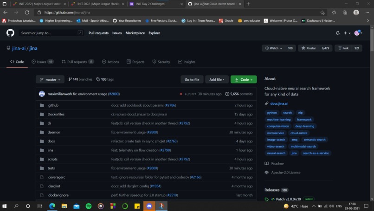The width and height of the screenshot is (374, 211).
Task: View 5,656 commits history
Action: pyautogui.click(x=239, y=94)
